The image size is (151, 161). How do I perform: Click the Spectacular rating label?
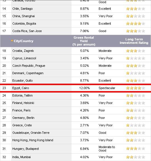click(107, 88)
